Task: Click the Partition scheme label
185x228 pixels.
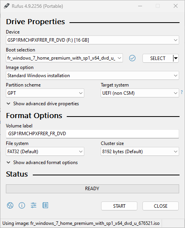Action: (x=23, y=85)
